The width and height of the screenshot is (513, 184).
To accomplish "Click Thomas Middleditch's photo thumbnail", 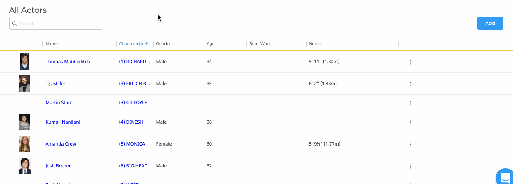I will [x=25, y=62].
